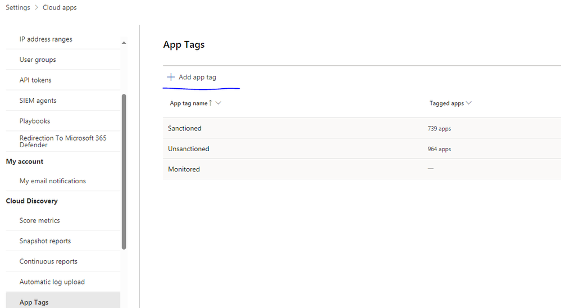Open My email notifications
561x308 pixels.
click(53, 181)
